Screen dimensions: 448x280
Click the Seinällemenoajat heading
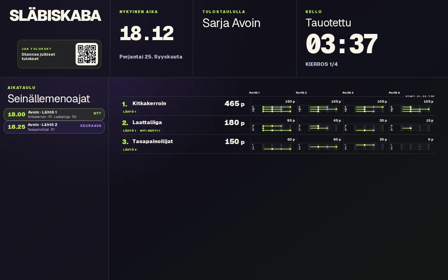pos(49,99)
